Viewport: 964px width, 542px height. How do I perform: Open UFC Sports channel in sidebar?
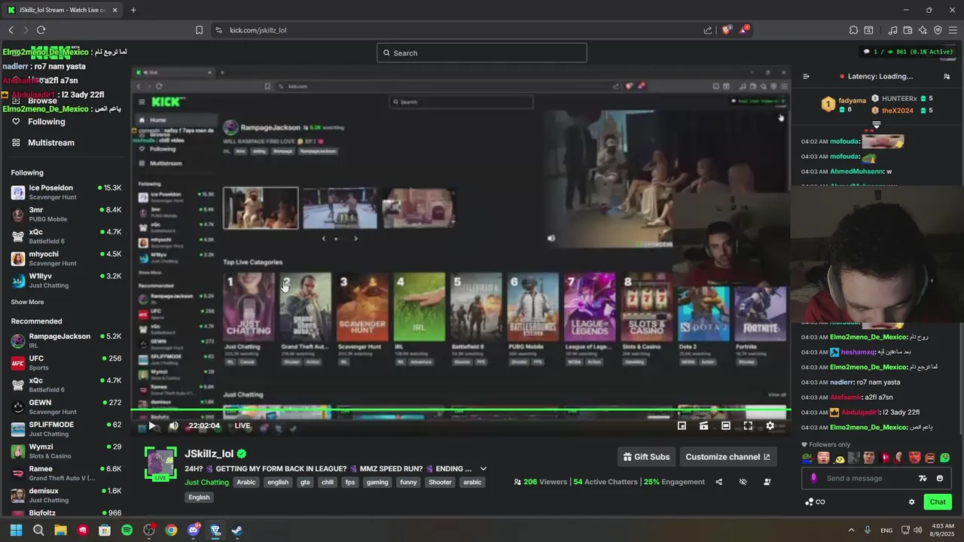pos(66,363)
